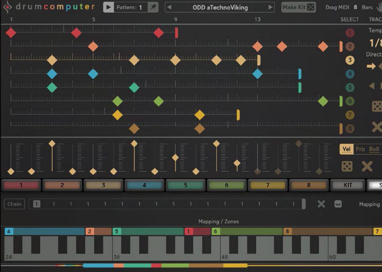
Task: Switch to the Roll tab
Action: click(374, 149)
